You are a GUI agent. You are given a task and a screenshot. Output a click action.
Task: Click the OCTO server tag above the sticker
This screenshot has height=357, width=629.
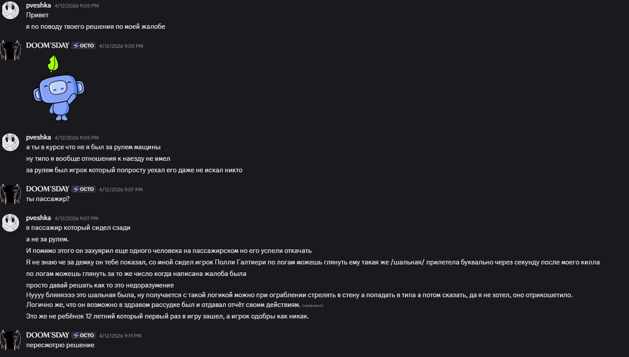(84, 46)
